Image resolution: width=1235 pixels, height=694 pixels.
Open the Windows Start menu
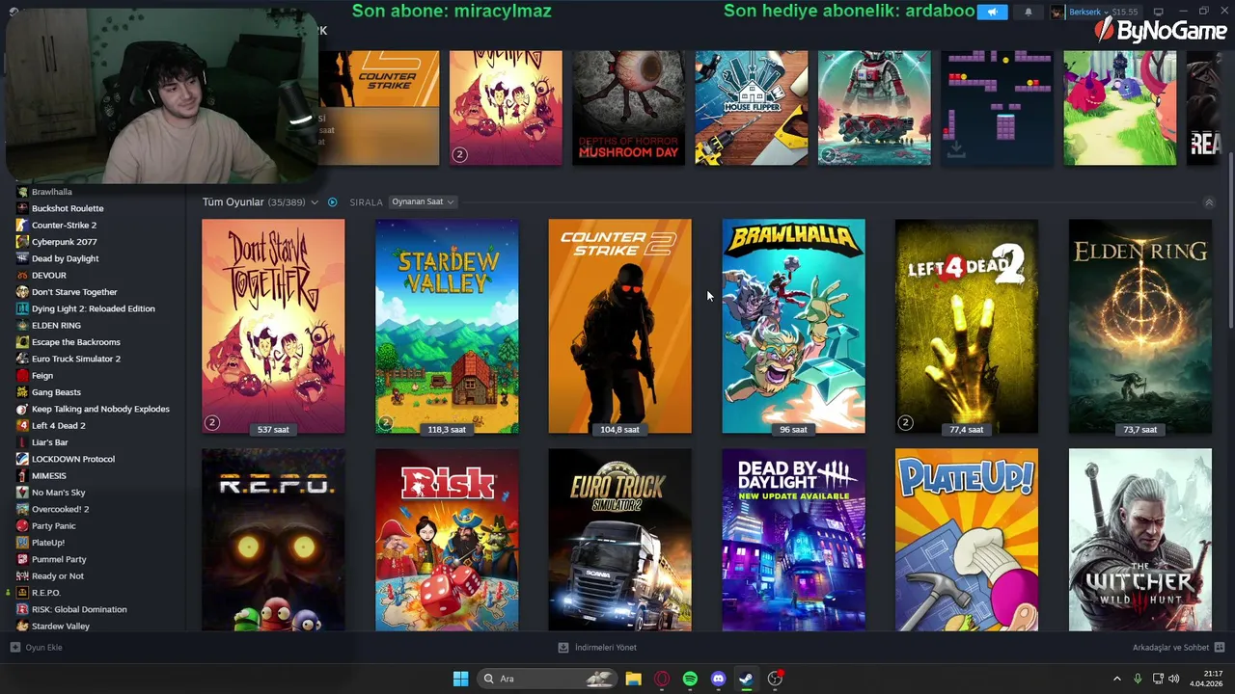coord(460,679)
